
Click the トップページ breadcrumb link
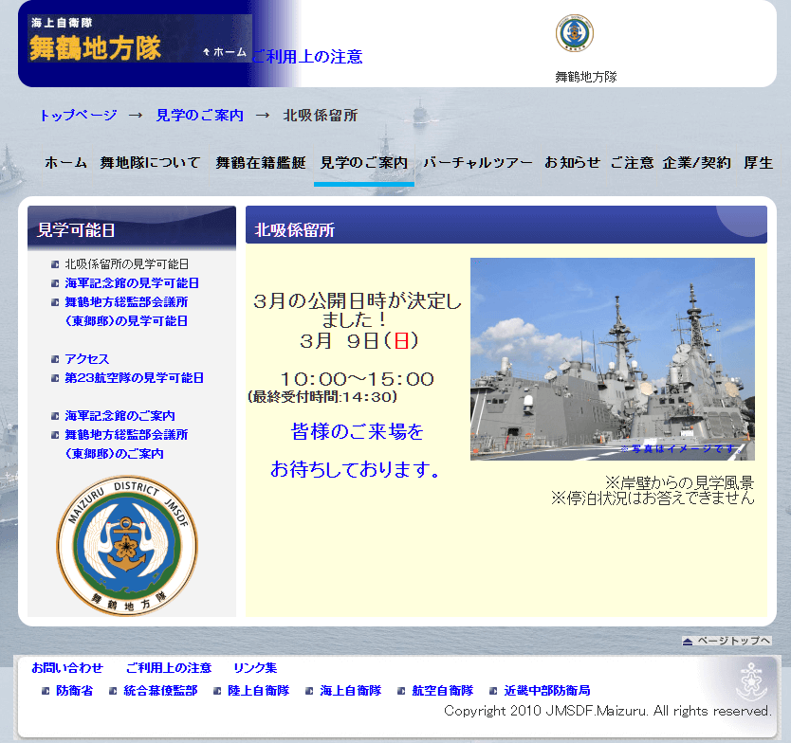point(78,115)
